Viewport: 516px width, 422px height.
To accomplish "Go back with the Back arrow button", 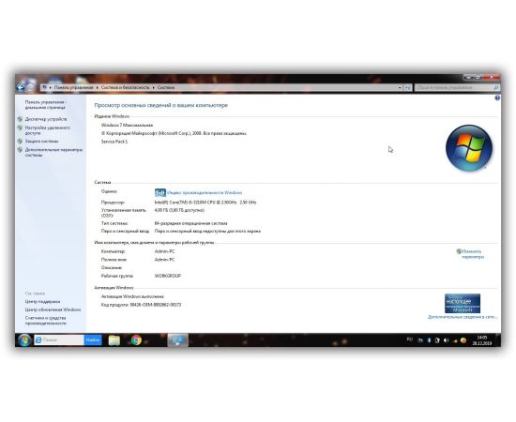I will point(21,87).
